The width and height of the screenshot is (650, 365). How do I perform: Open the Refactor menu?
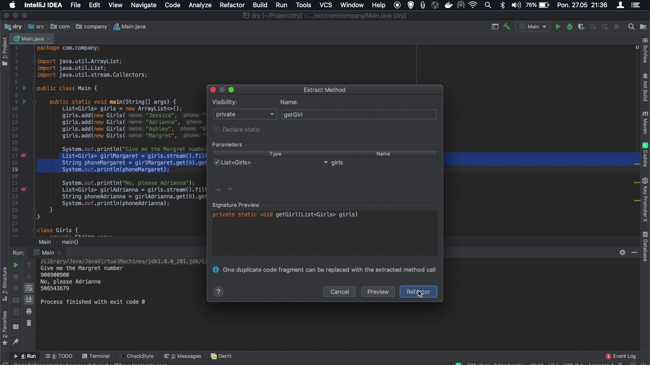tap(232, 5)
